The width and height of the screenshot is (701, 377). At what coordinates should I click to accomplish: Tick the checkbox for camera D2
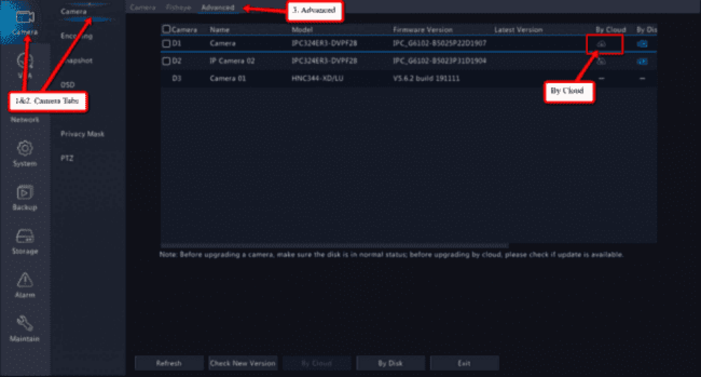point(166,61)
